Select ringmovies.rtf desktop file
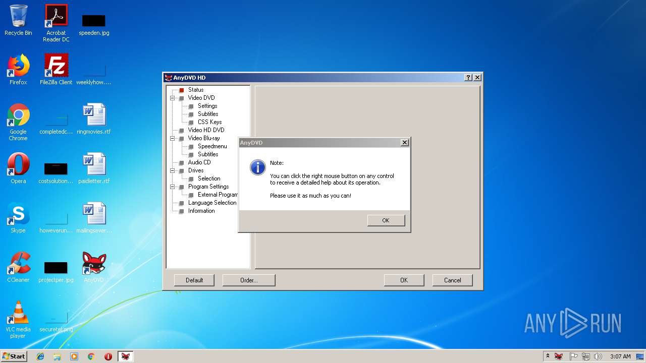Screen dimensions: 646x363 coord(94,119)
